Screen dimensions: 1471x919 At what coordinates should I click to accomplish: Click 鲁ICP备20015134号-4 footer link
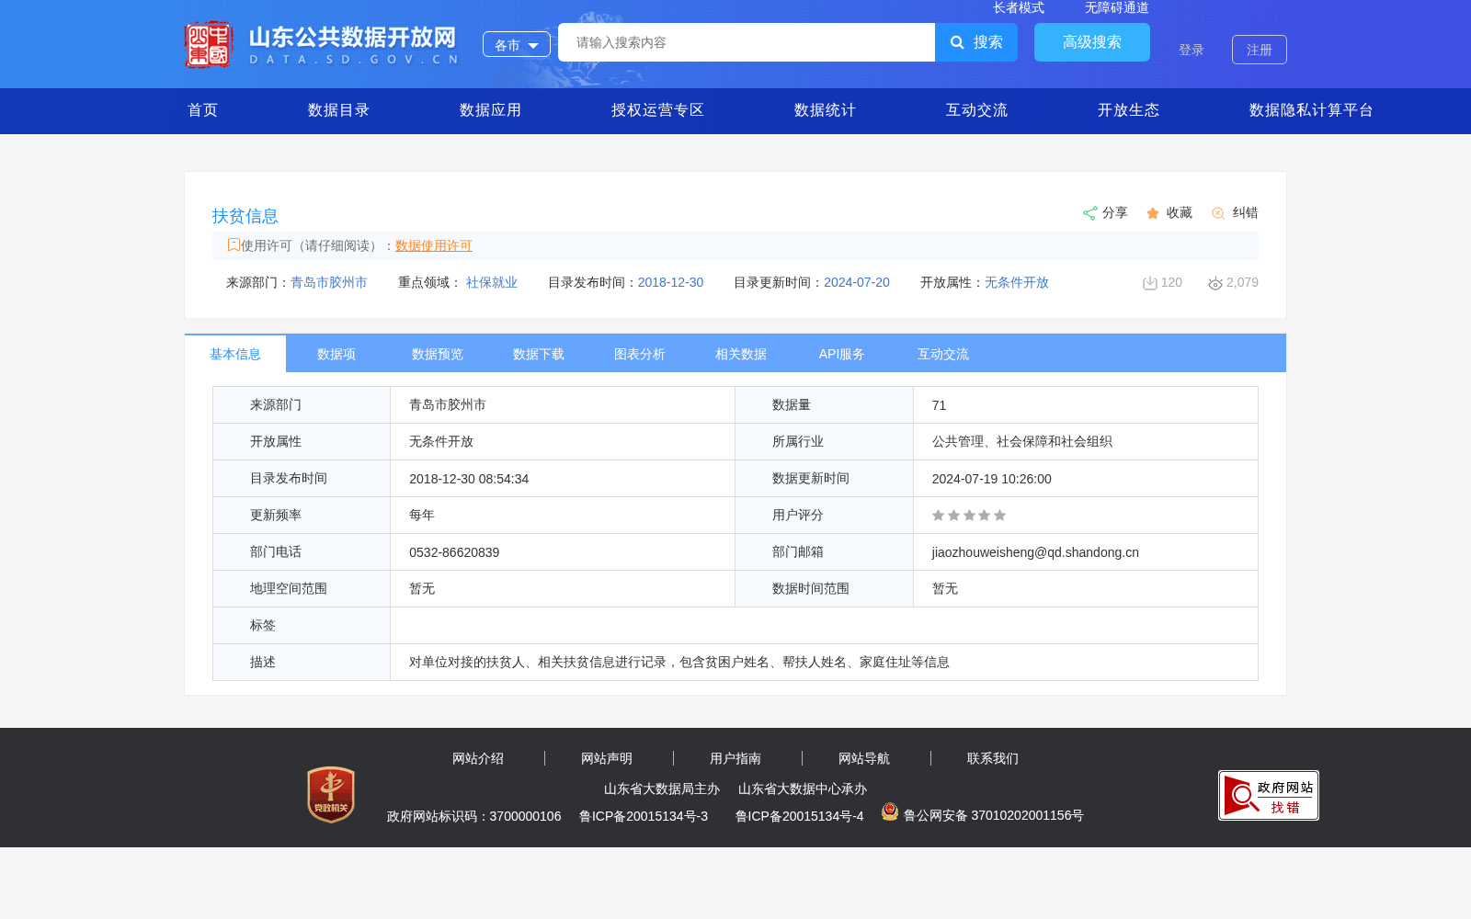800,816
